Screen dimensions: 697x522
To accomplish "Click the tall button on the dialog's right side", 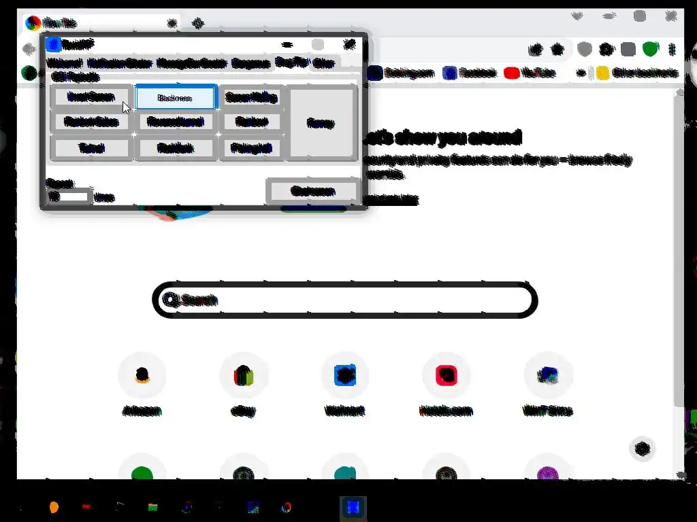I will [321, 123].
